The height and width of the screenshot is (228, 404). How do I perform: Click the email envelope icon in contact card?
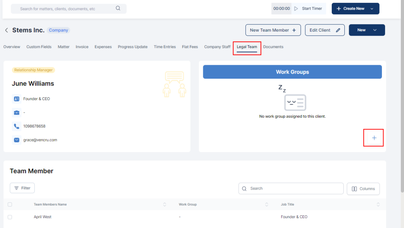[x=17, y=140]
